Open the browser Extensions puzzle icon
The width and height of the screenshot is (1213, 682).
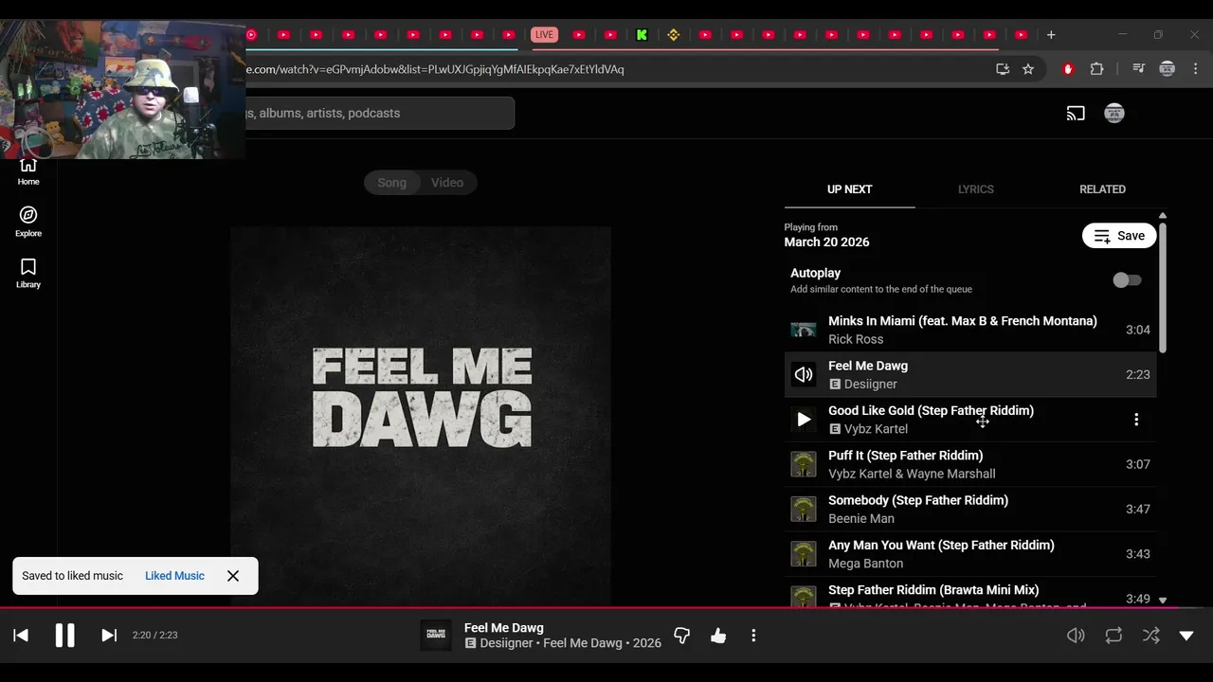coord(1097,69)
